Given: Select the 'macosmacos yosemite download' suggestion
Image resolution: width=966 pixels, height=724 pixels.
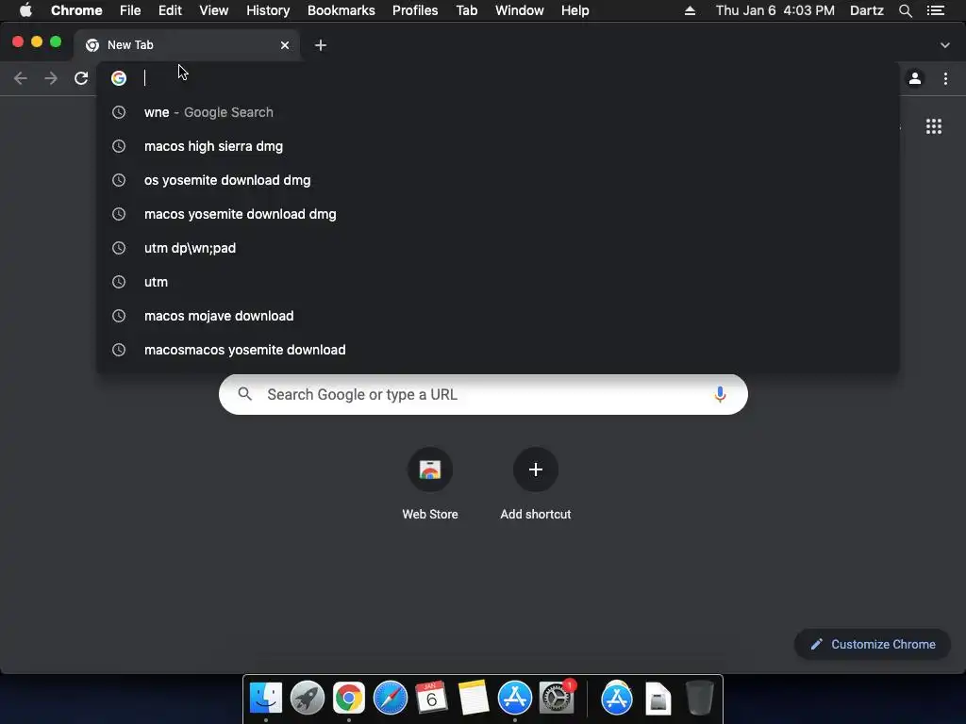Looking at the screenshot, I should (x=498, y=349).
